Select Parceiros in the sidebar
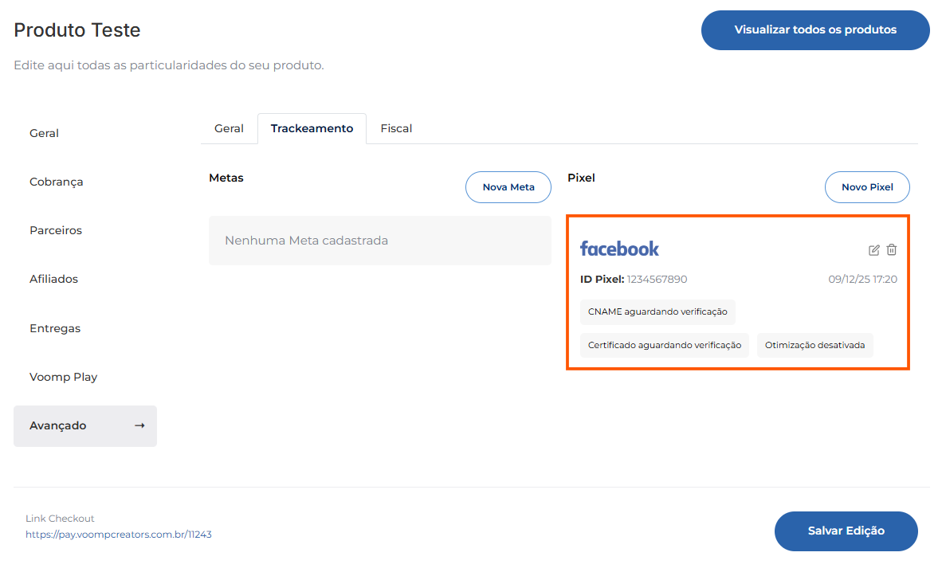 [x=56, y=230]
